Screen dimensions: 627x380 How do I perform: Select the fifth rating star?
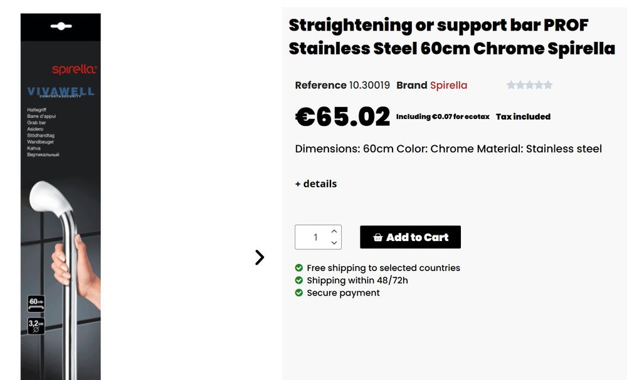coord(548,85)
